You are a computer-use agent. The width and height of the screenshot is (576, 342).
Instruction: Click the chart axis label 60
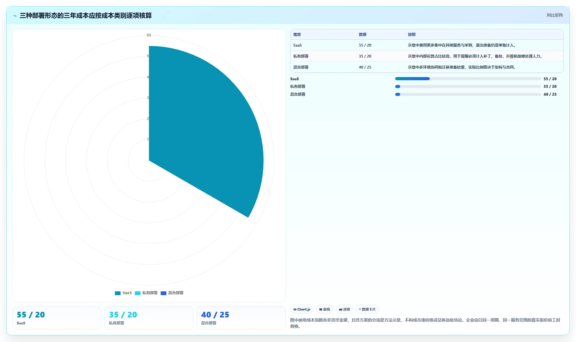(149, 35)
